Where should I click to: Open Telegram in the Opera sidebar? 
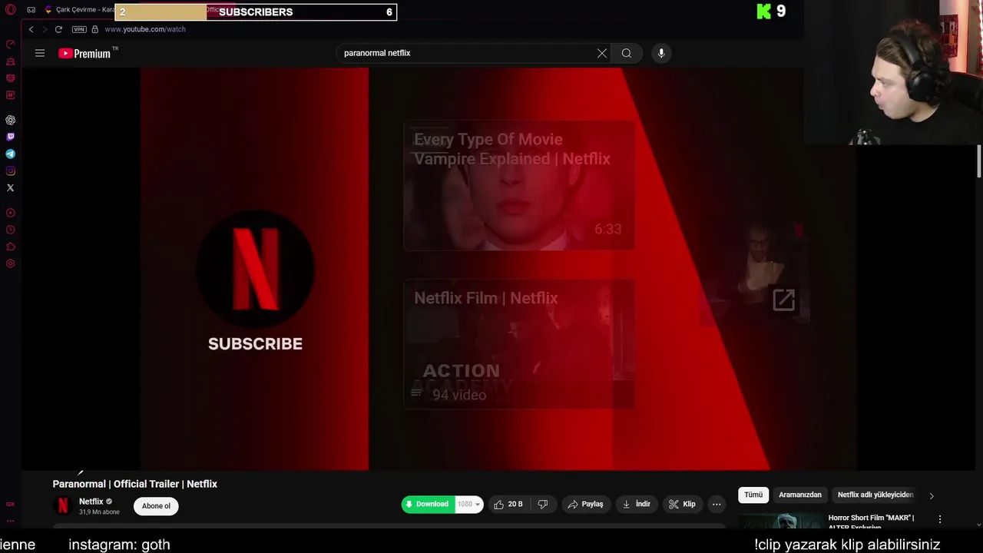coord(11,154)
